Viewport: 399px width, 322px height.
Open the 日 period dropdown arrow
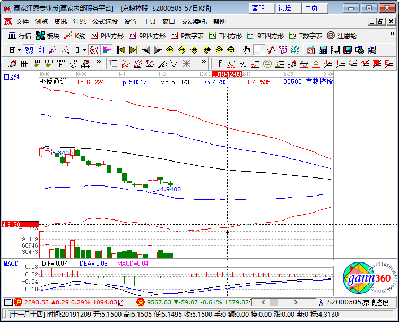[19, 50]
